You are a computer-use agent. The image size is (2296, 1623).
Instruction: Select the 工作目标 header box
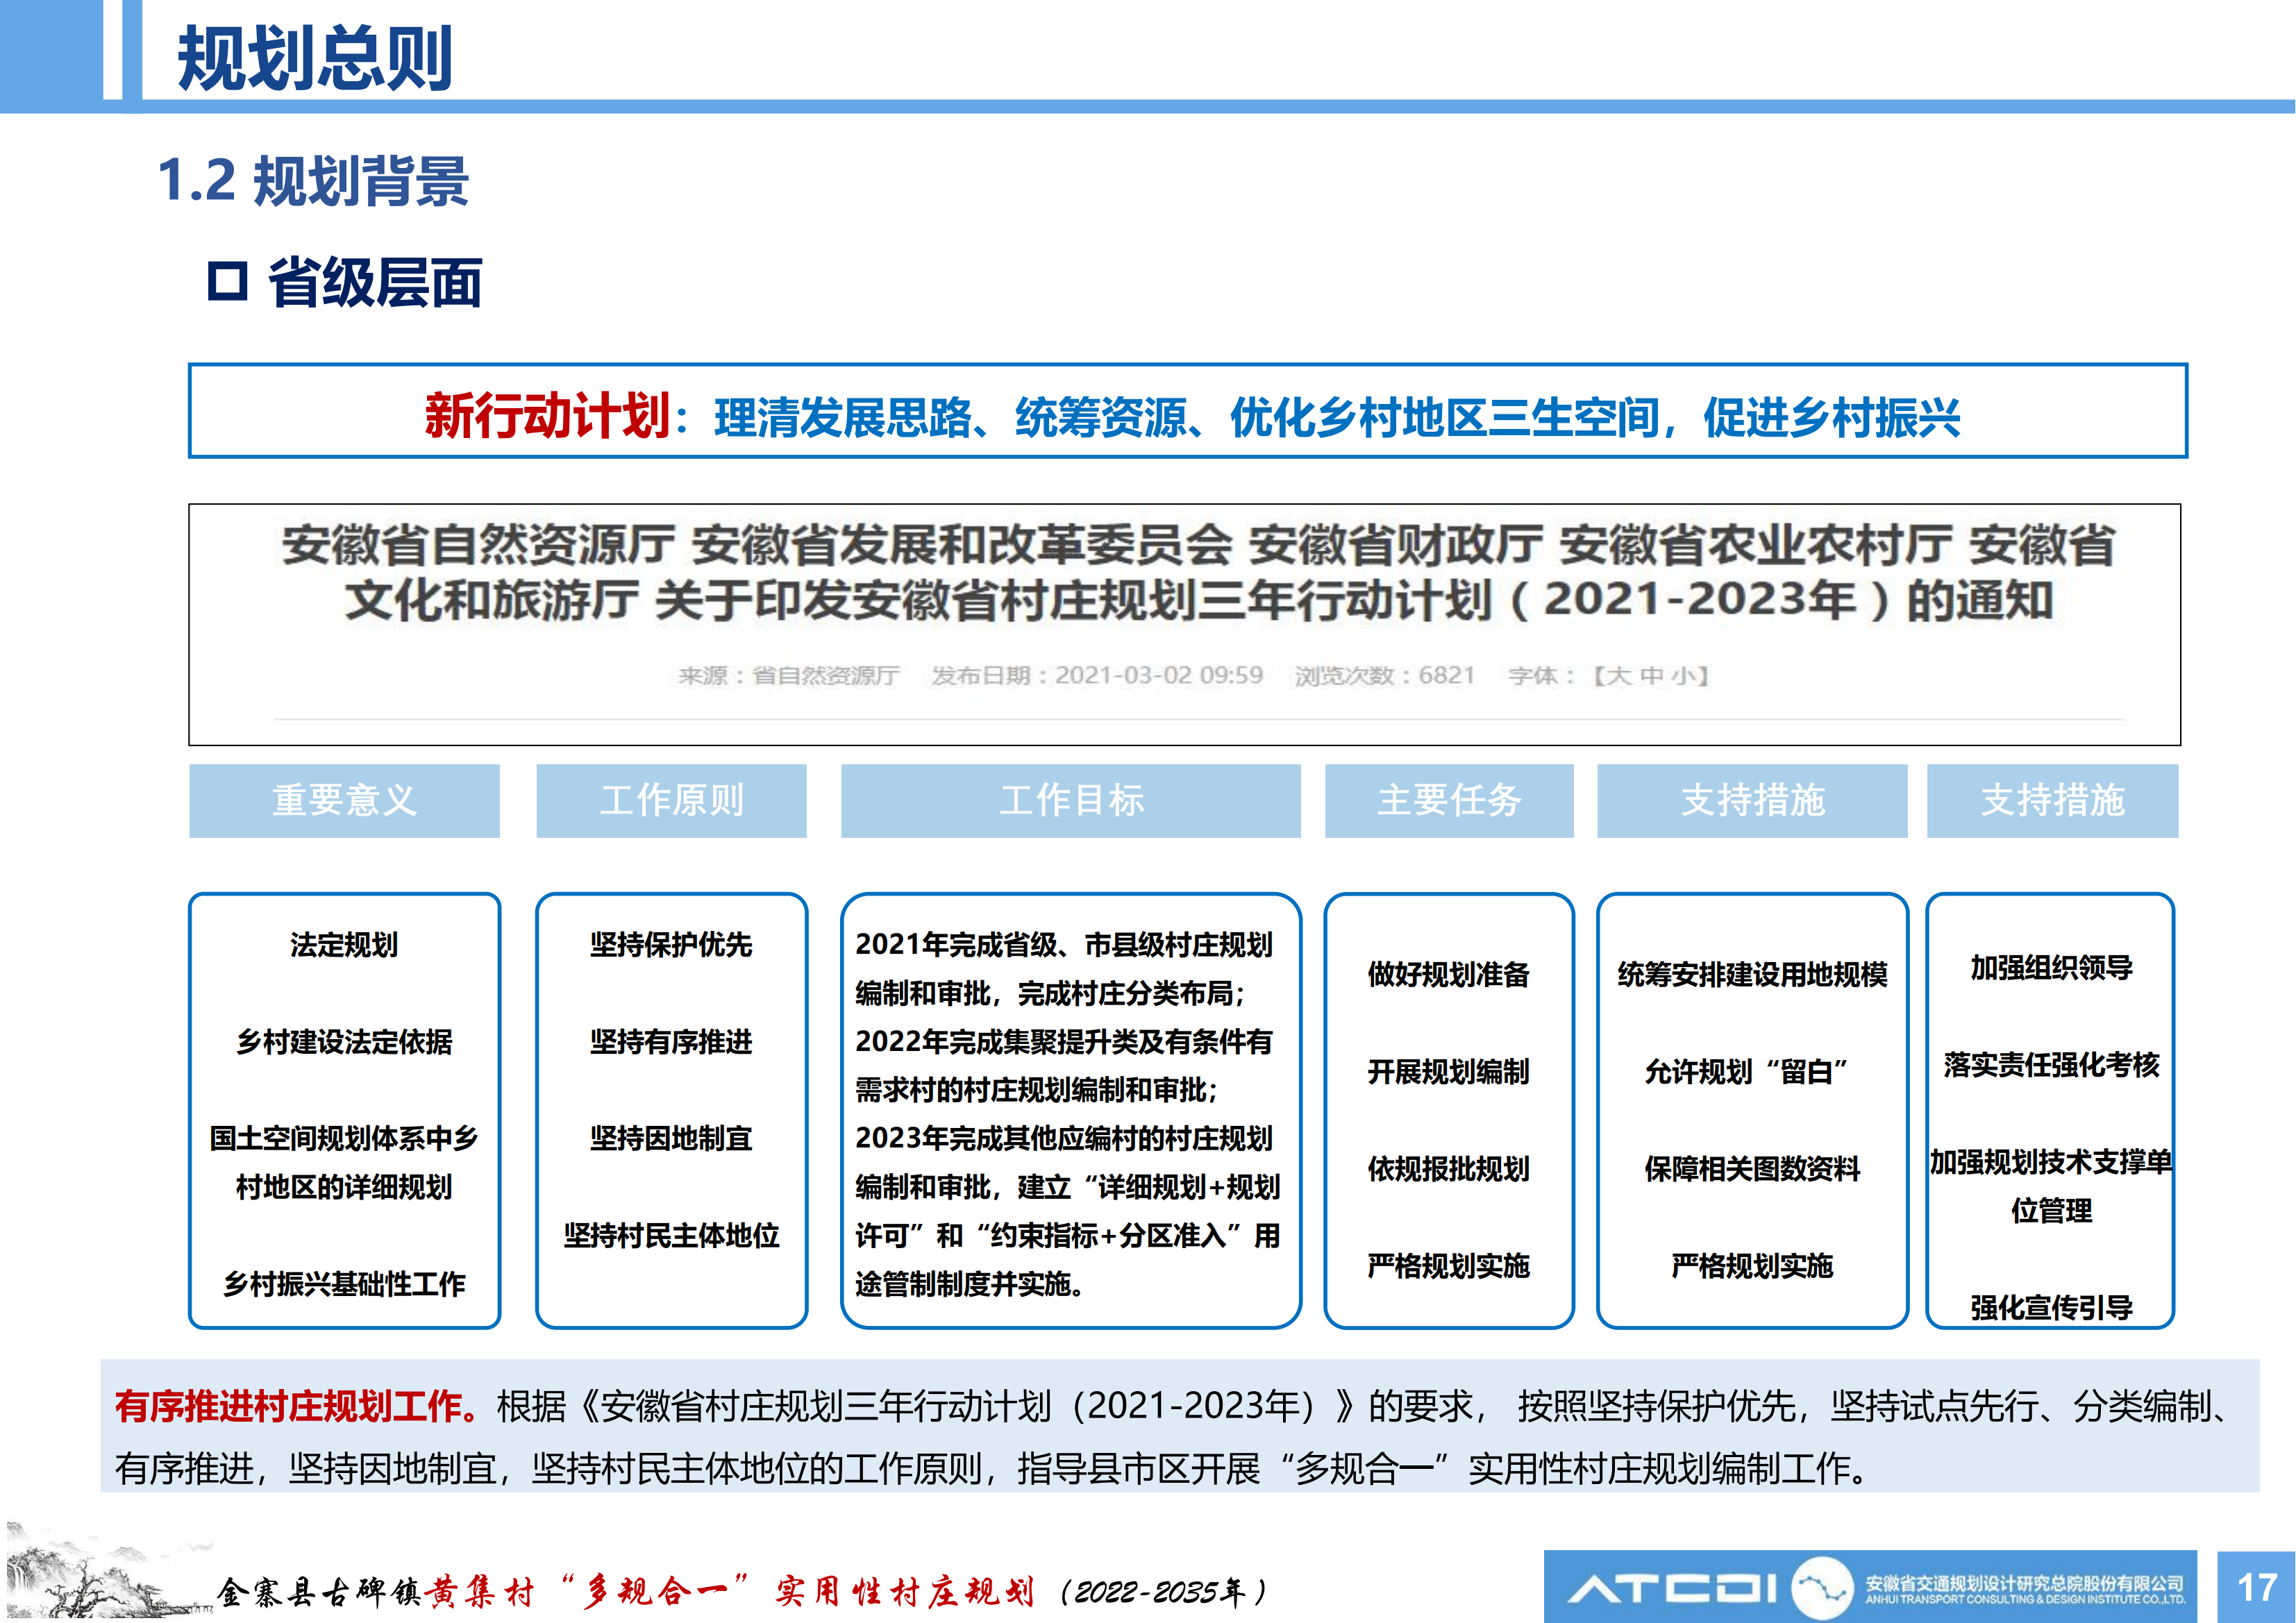1071,800
